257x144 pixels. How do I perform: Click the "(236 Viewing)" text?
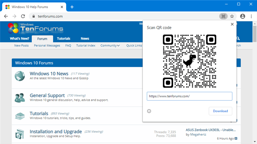click(94, 132)
